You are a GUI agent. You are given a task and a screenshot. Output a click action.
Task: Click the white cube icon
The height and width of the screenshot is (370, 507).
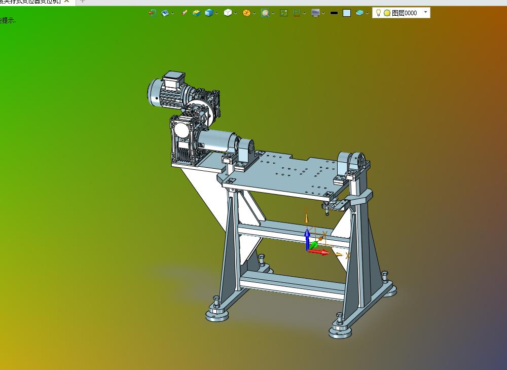point(228,13)
